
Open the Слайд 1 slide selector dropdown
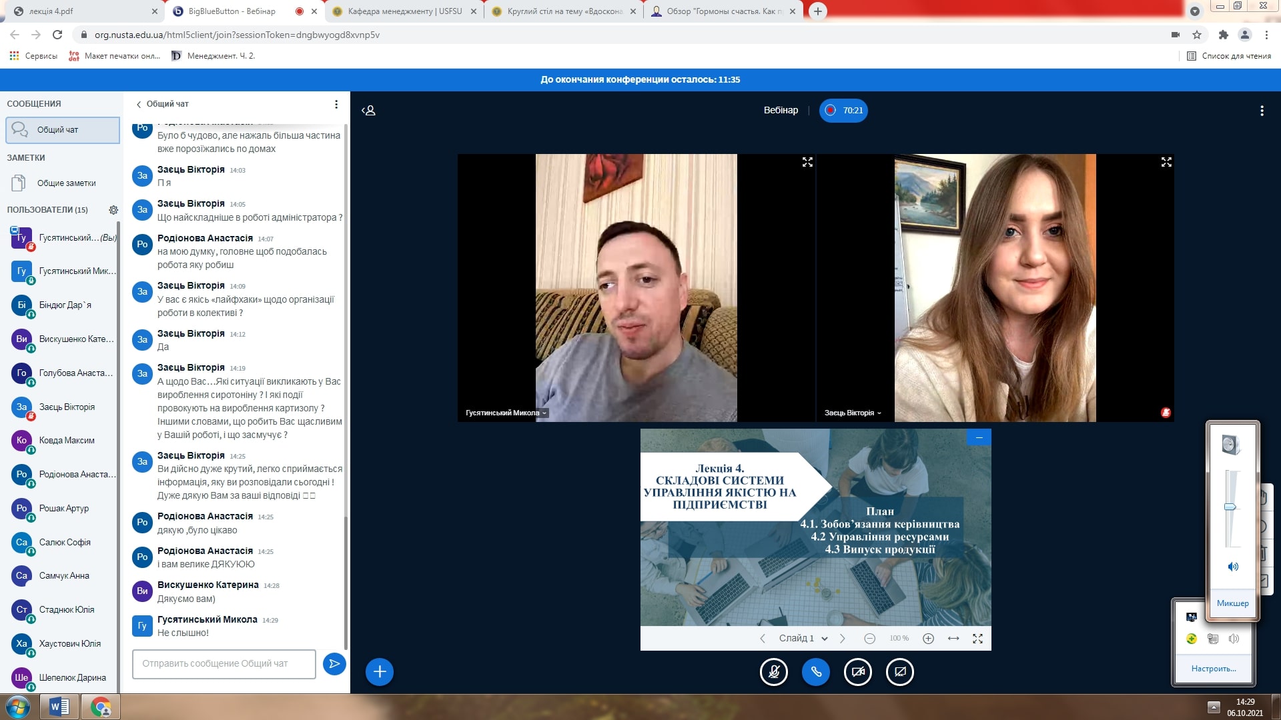coord(803,639)
